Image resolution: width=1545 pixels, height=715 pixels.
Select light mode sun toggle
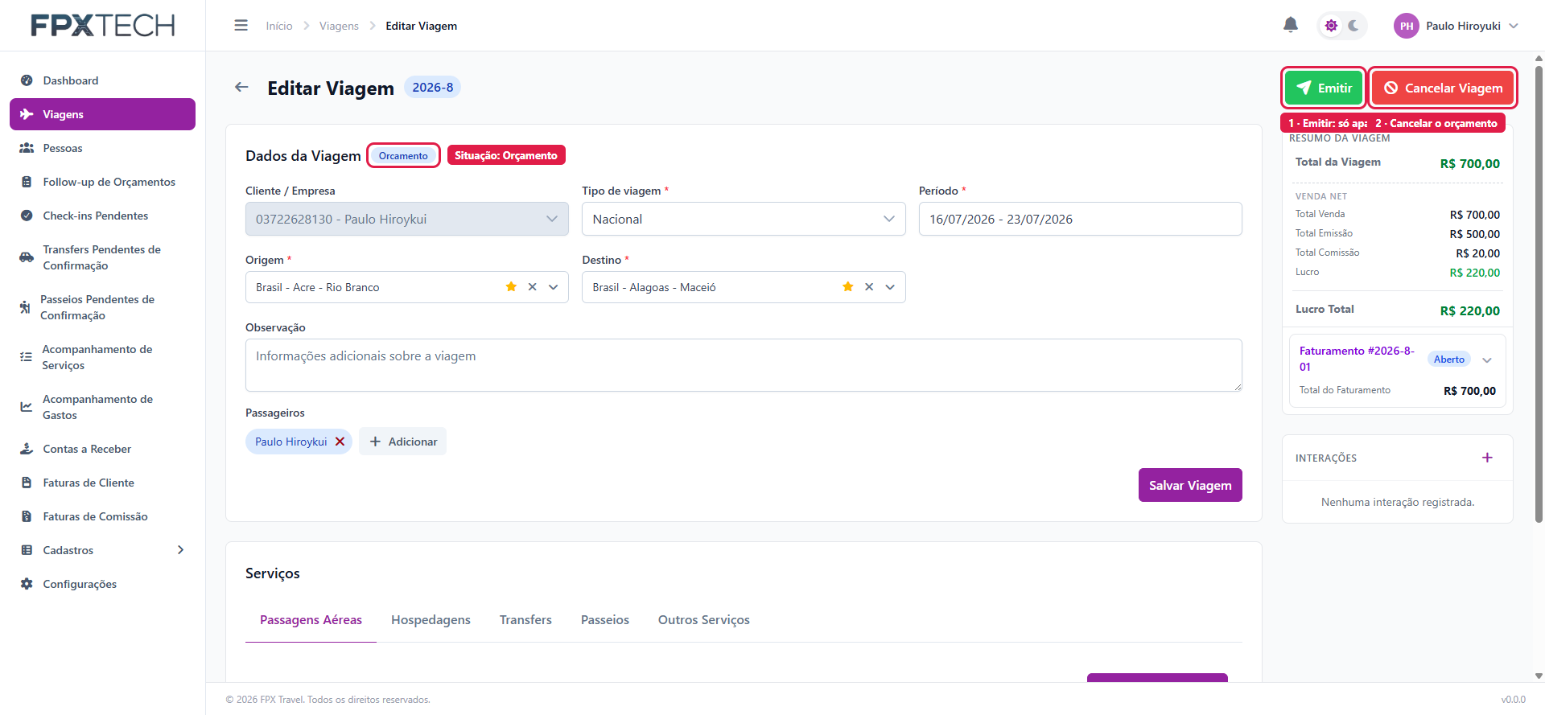pos(1332,26)
